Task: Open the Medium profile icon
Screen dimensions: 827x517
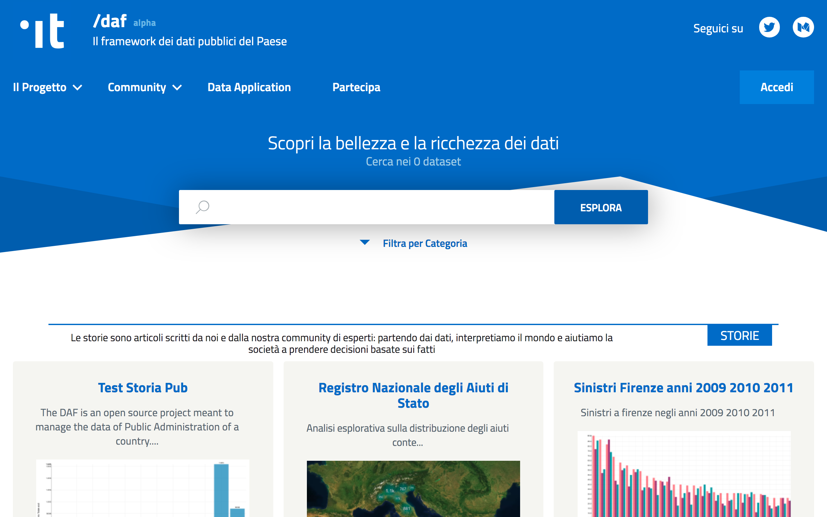Action: (x=803, y=27)
